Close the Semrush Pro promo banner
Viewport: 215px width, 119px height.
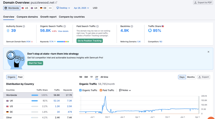click(208, 52)
